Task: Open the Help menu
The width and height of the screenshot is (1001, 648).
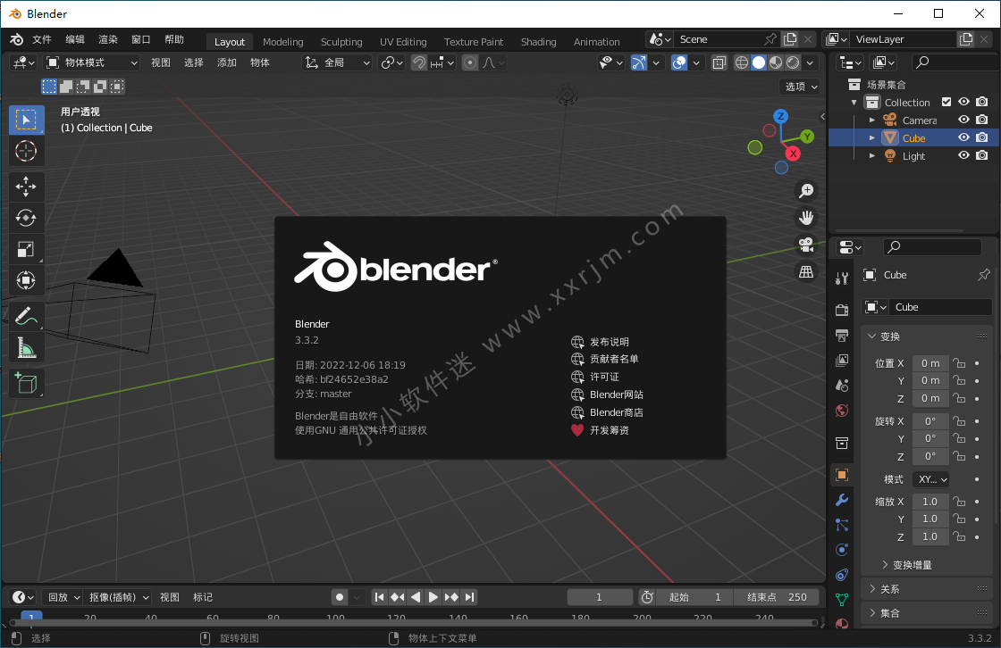Action: tap(174, 39)
